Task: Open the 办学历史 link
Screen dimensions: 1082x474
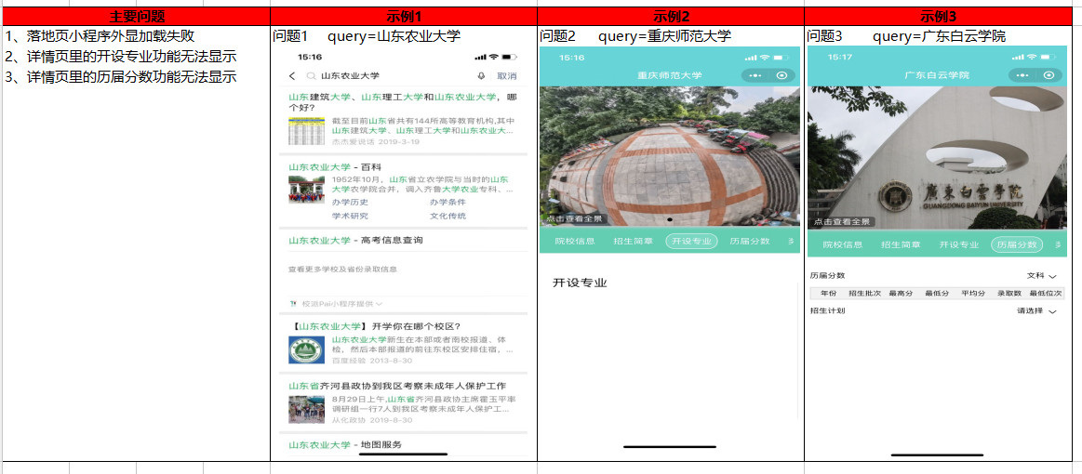Action: pyautogui.click(x=350, y=202)
